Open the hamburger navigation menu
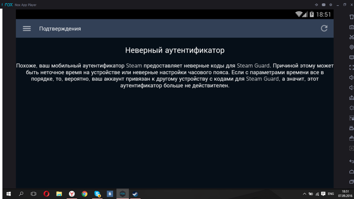354x199 pixels. coord(27,28)
